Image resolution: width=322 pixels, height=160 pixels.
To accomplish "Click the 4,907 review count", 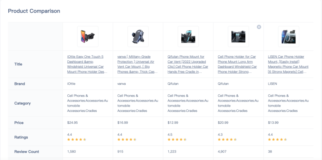I will (x=222, y=152).
